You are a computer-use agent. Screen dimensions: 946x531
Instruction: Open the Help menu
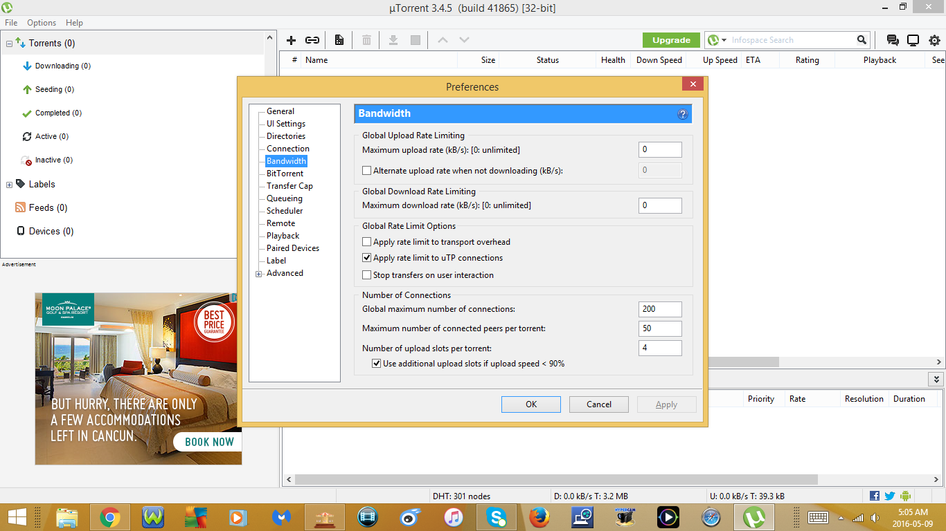tap(74, 23)
